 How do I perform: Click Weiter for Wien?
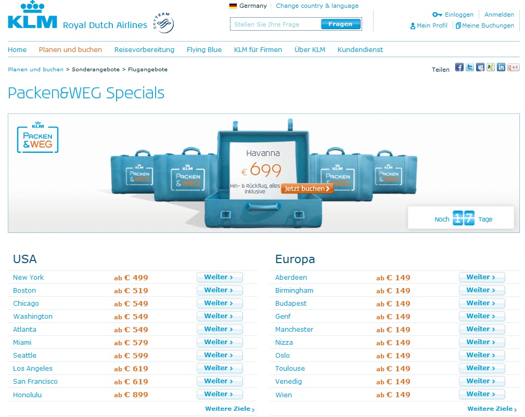click(x=482, y=394)
